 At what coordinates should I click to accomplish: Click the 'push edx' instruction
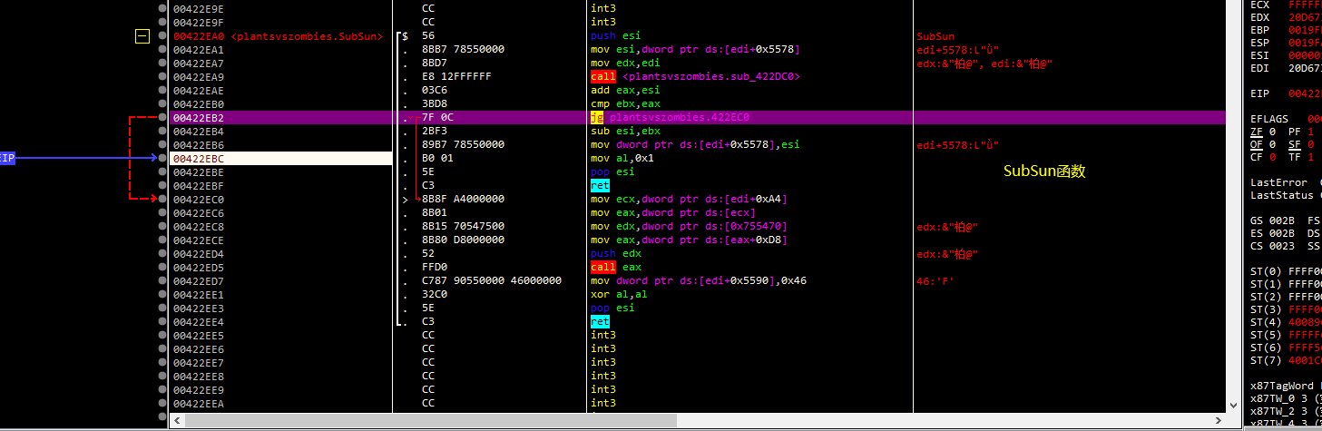tap(616, 254)
